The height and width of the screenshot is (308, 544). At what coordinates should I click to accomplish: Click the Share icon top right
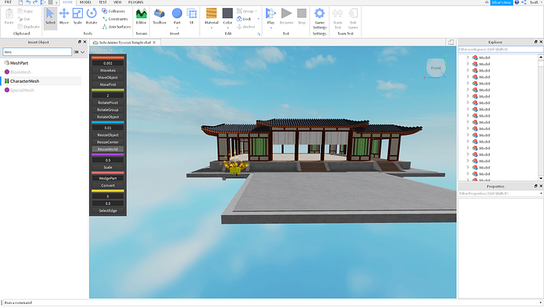click(x=524, y=2)
